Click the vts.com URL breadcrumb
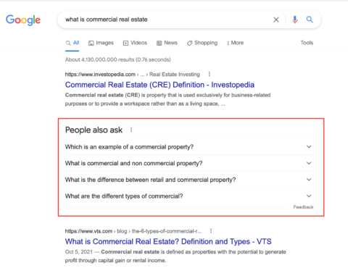Image resolution: width=348 pixels, height=276 pixels. pos(133,231)
